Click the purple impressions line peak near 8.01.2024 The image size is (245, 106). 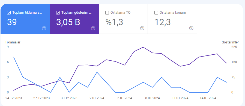pos(143,47)
